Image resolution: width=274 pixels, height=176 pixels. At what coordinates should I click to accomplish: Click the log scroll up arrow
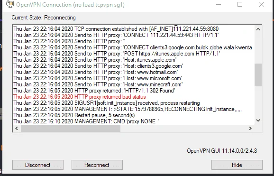(258, 29)
